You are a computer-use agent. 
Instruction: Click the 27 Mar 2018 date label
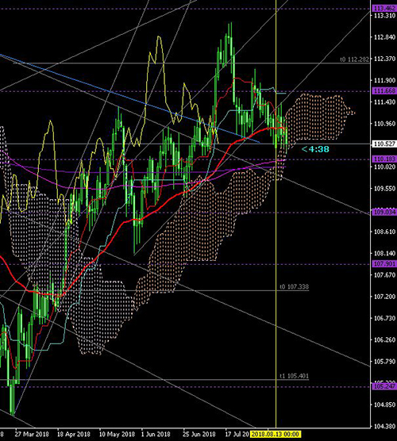(32, 434)
